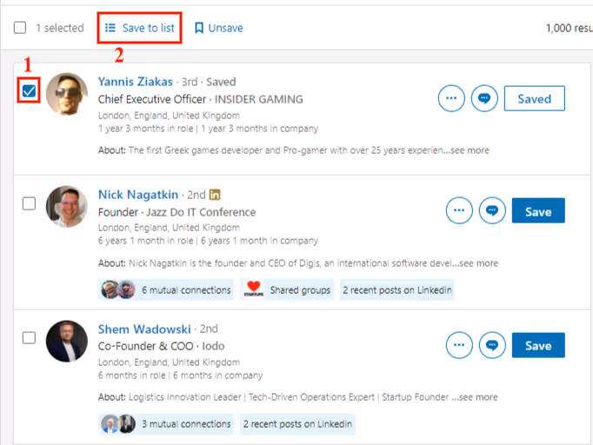The height and width of the screenshot is (445, 593).
Task: Click the '1,000 results' count text
Action: [x=570, y=28]
